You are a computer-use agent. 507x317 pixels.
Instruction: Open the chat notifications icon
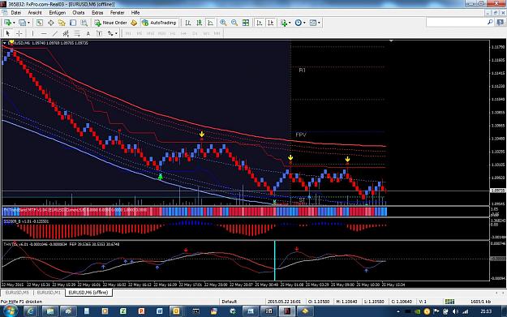(501, 23)
